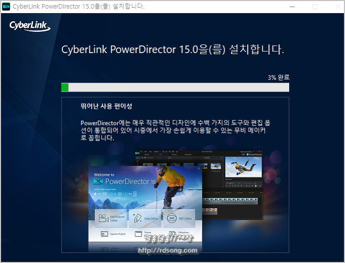Click the PowerDirector feature description paragraph
The width and height of the screenshot is (345, 263).
[176, 130]
